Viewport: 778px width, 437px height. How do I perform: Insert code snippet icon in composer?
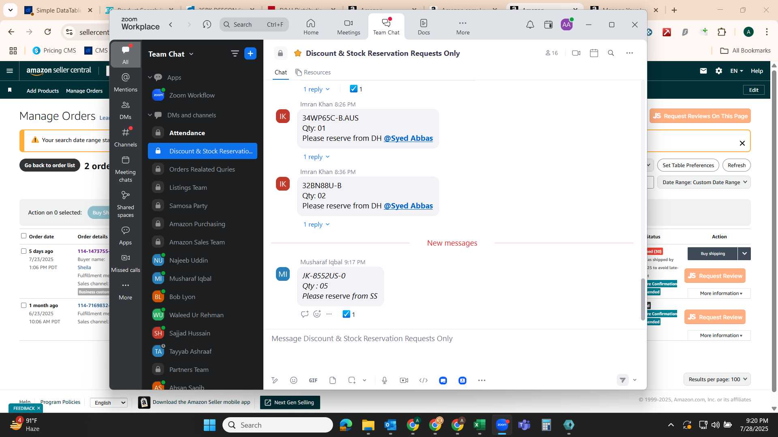(x=423, y=380)
